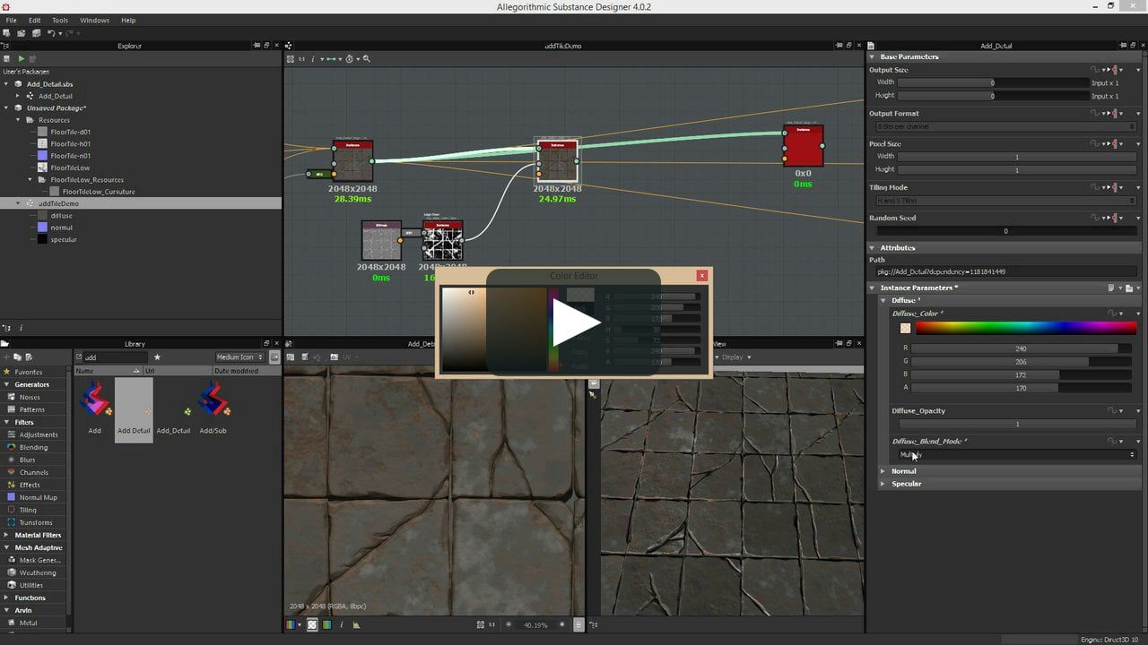Select the FloorTile-n01 resource

(70, 156)
